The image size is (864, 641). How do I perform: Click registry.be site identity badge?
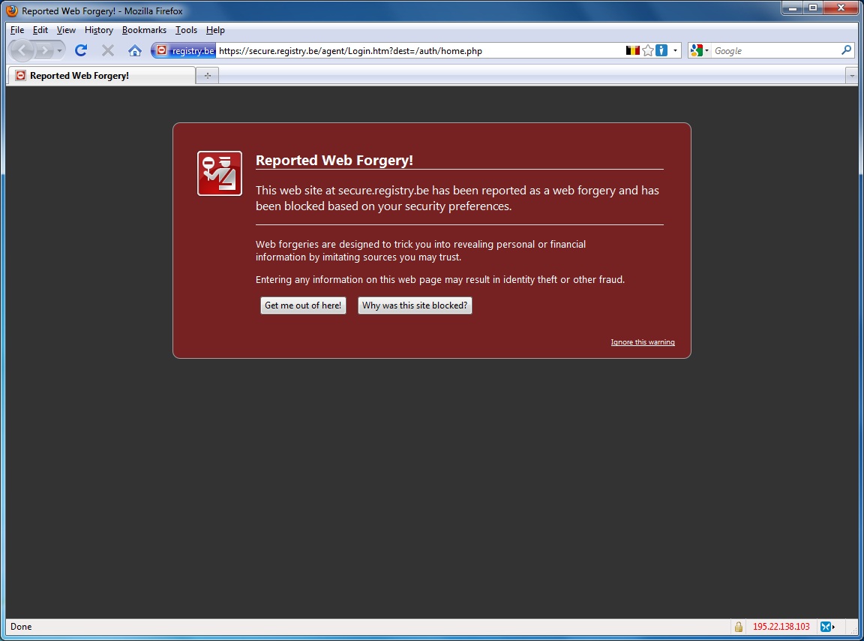click(184, 50)
